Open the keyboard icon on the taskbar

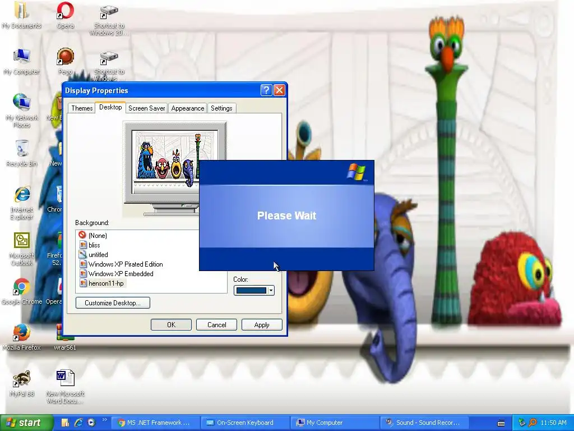[x=501, y=423]
